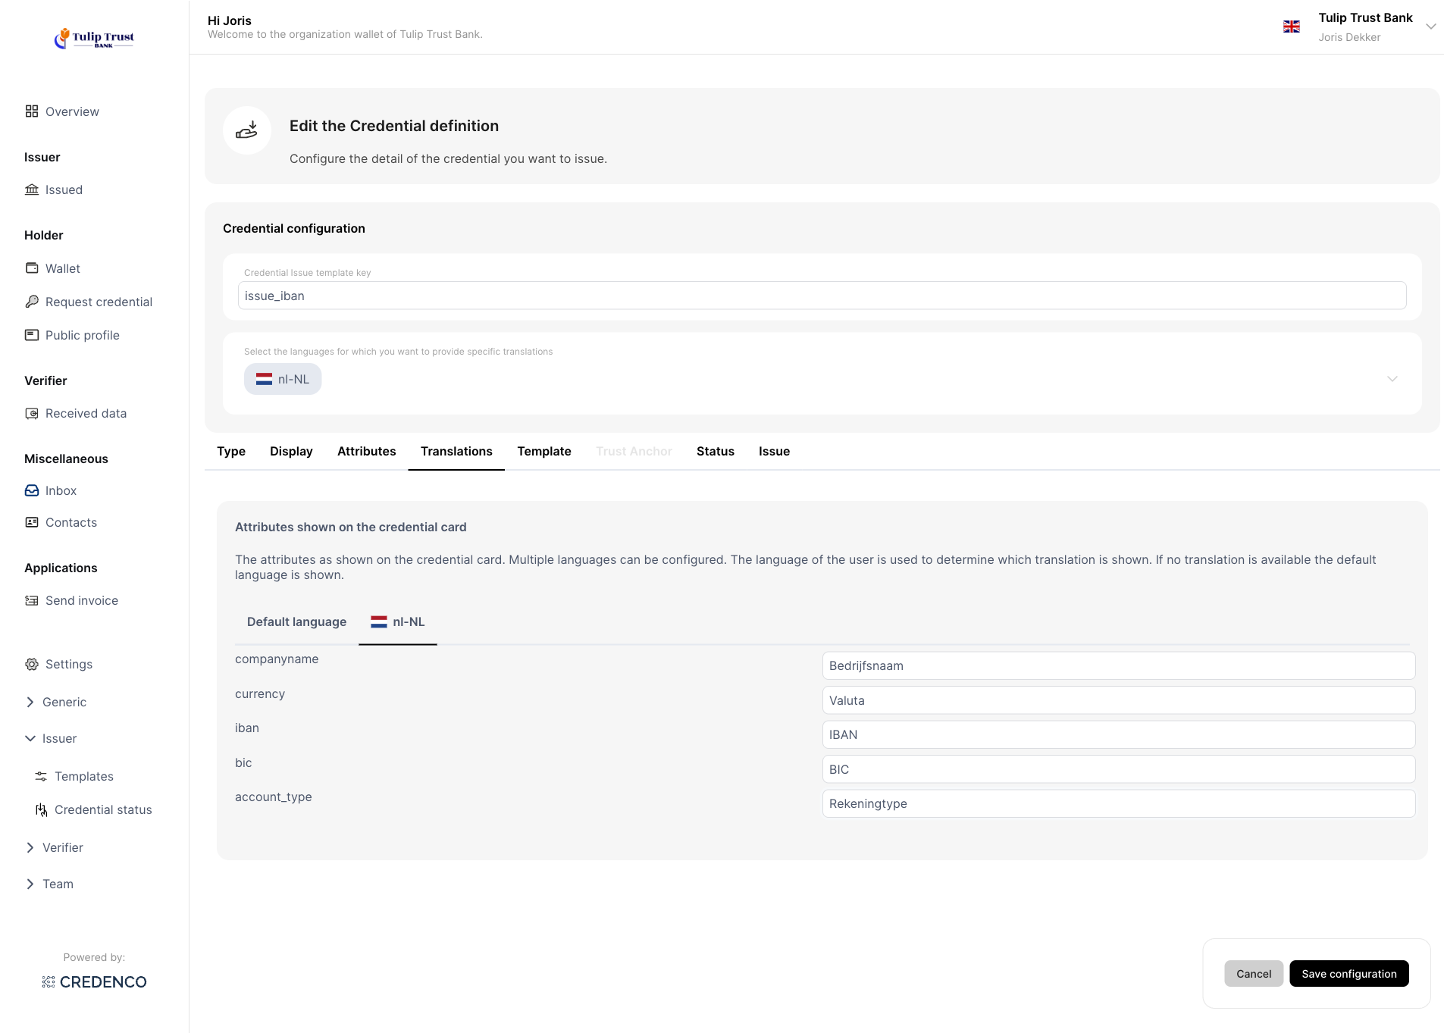The width and height of the screenshot is (1444, 1033).
Task: Open Issued via the bank icon
Action: pos(31,189)
